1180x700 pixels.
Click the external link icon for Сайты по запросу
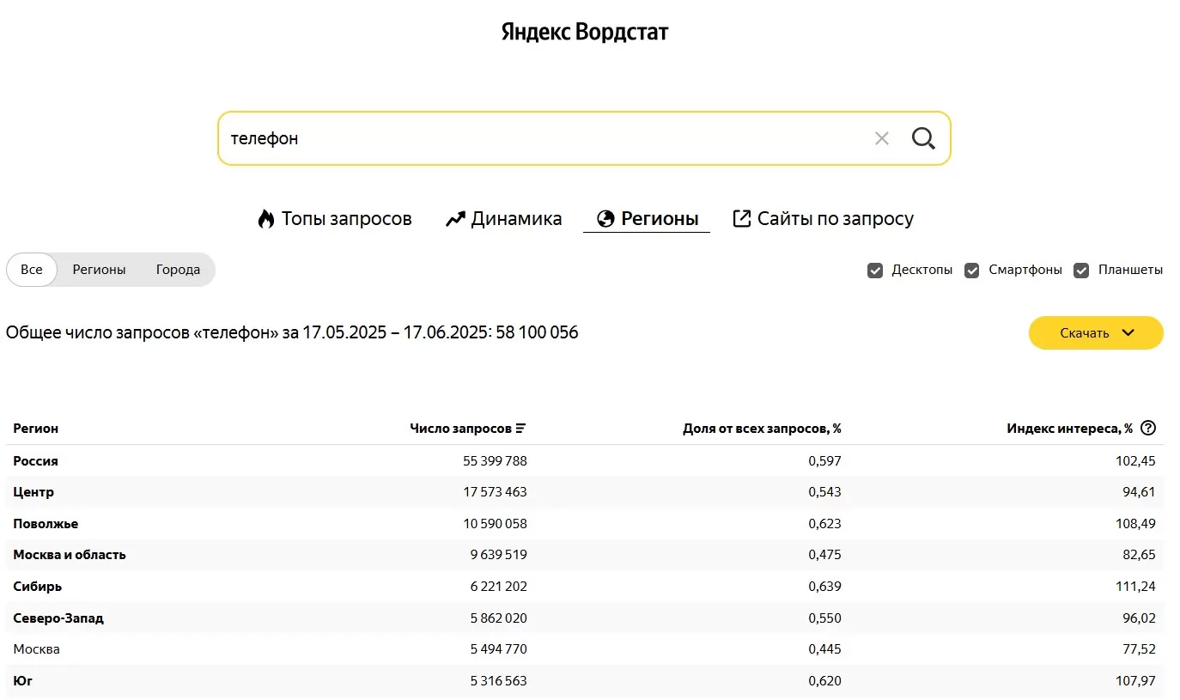741,219
